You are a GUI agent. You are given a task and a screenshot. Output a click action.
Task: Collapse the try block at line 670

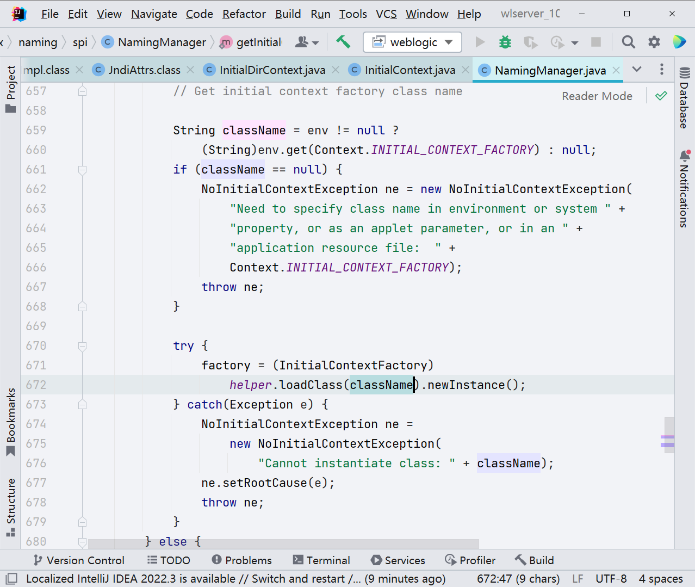point(82,345)
